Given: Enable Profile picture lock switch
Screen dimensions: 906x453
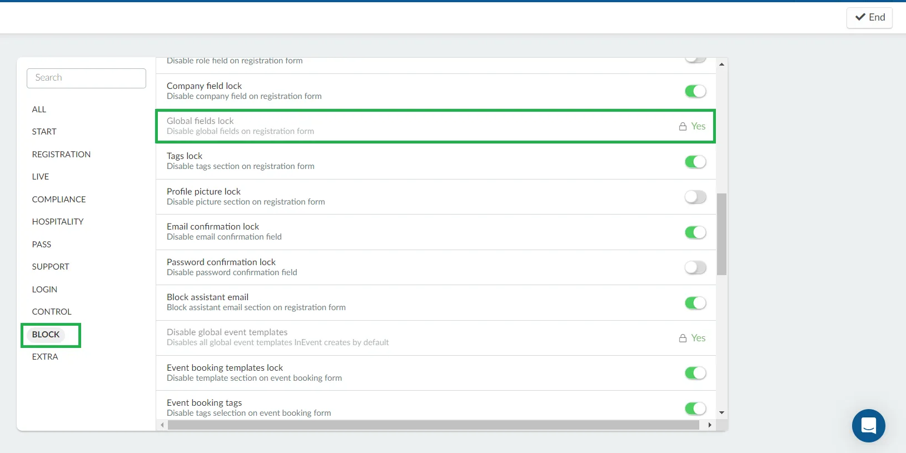Looking at the screenshot, I should (x=695, y=197).
